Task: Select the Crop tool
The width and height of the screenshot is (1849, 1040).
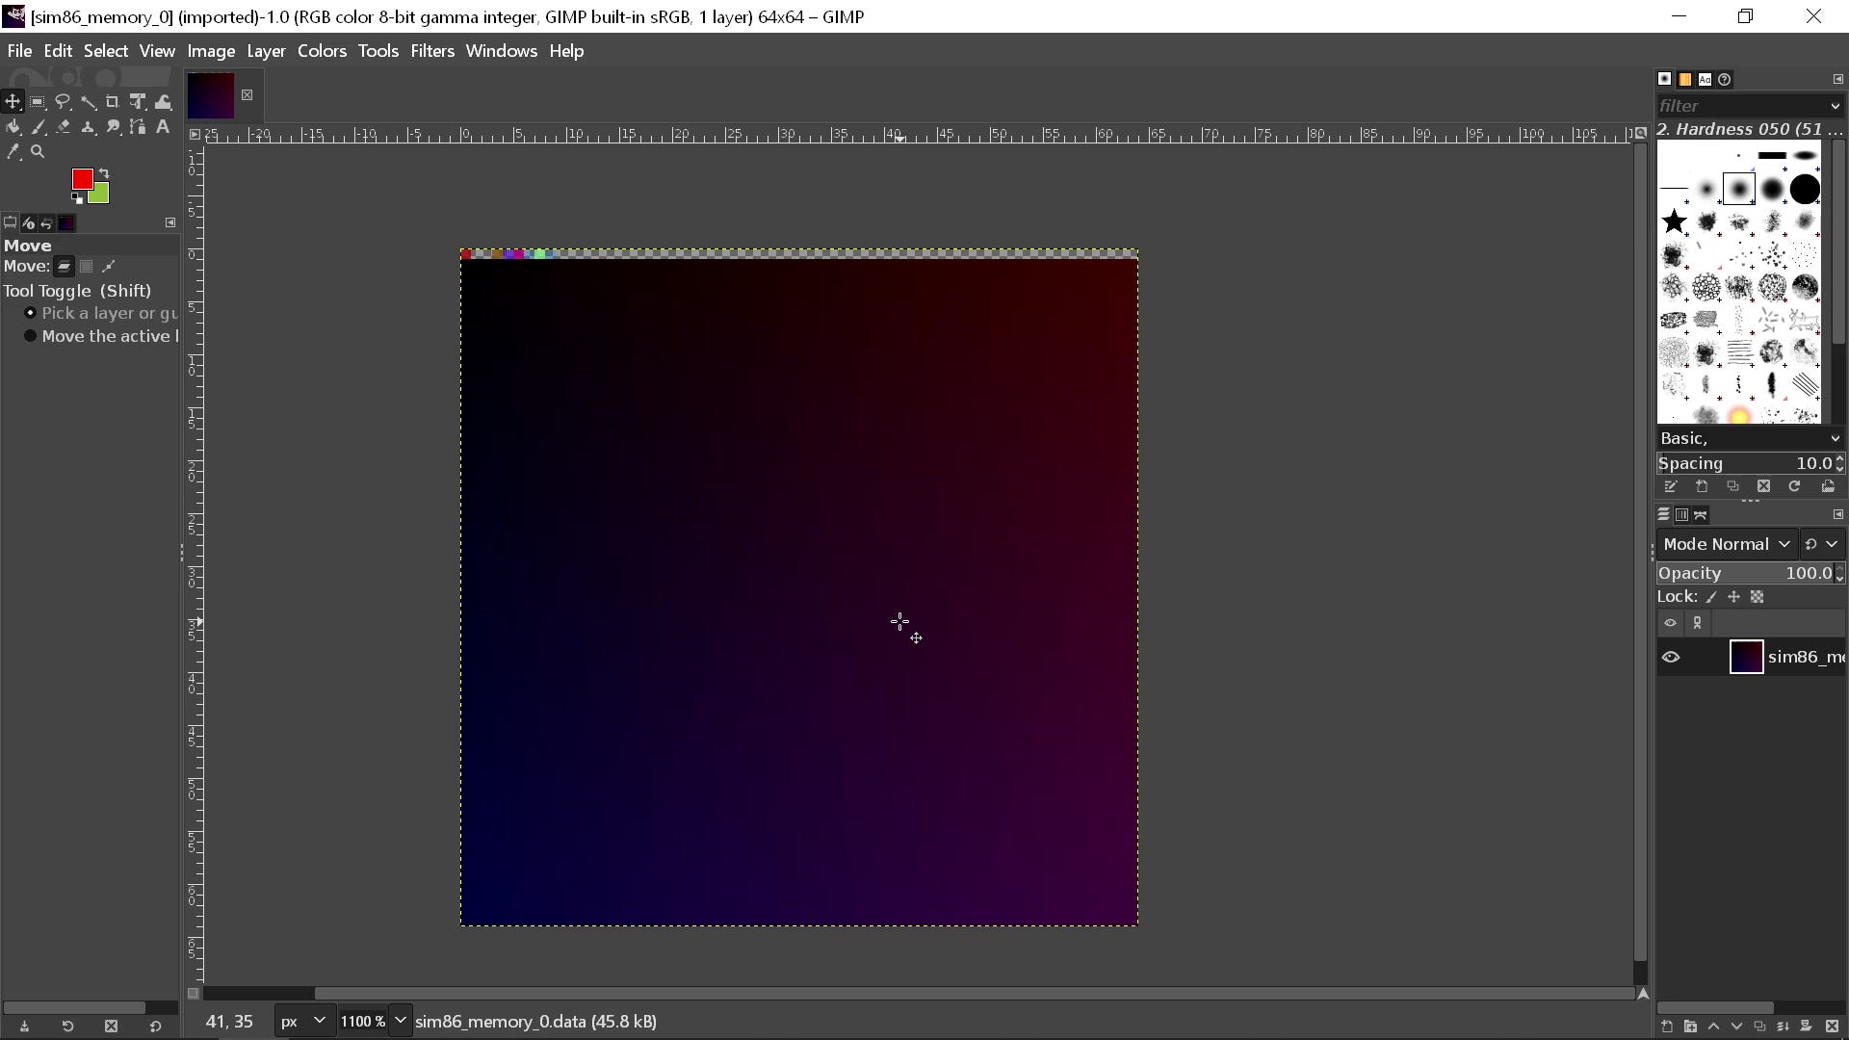Action: (113, 101)
